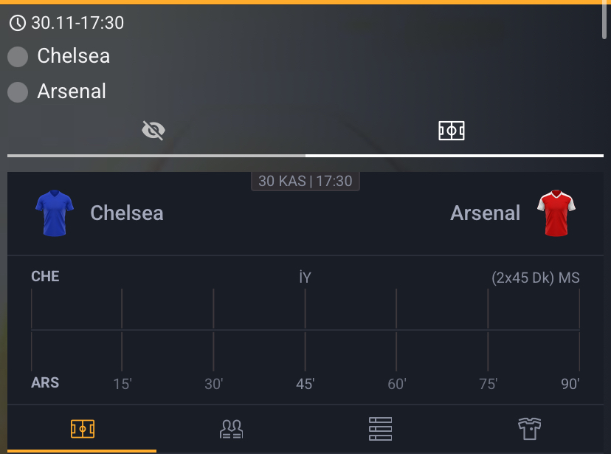Open the head-to-head players icon
Viewport: 611px width, 454px height.
point(231,428)
